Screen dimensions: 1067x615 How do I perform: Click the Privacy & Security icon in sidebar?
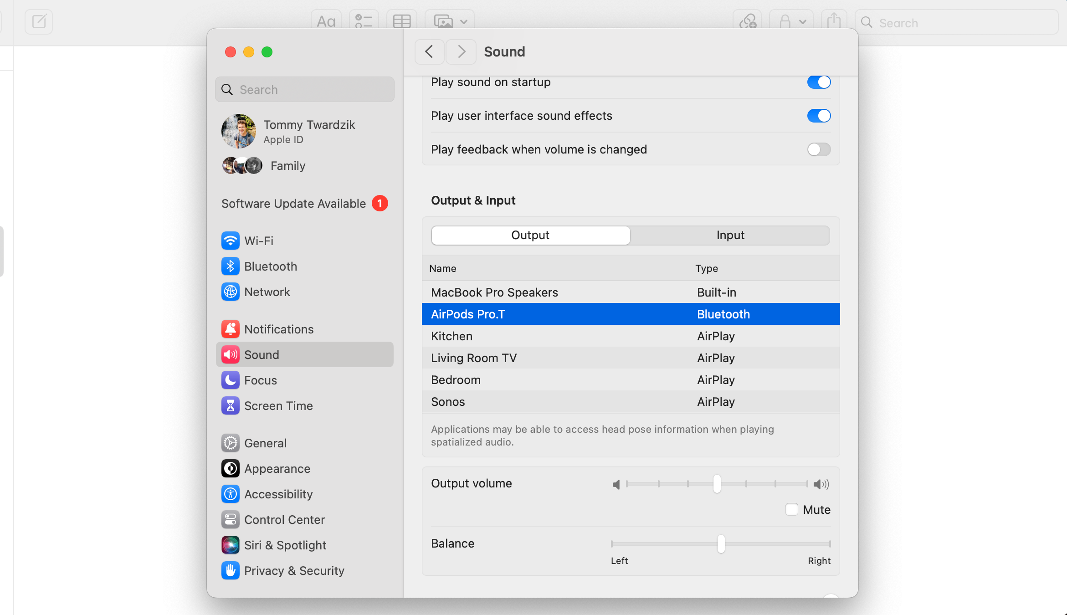tap(230, 570)
